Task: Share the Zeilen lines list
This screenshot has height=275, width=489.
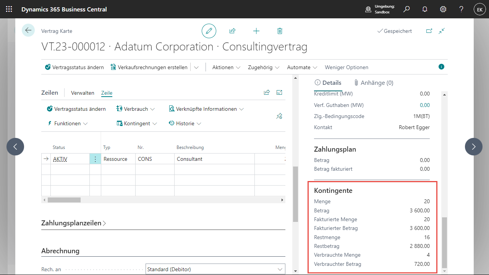Action: pos(267,92)
